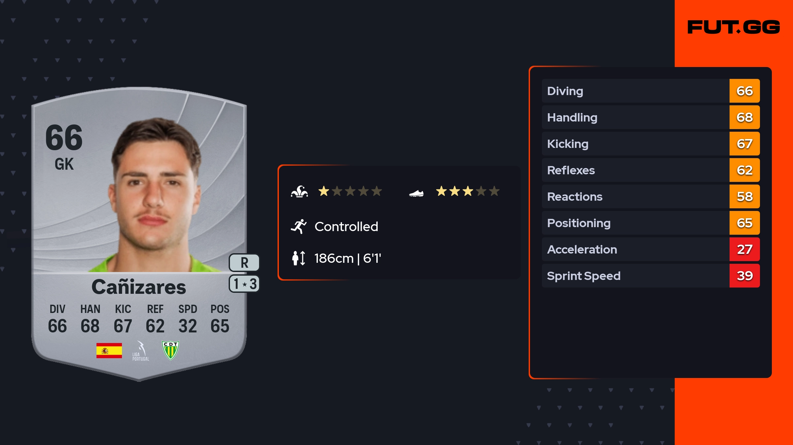Click the skill moves jester icon
793x445 pixels.
[x=299, y=191]
